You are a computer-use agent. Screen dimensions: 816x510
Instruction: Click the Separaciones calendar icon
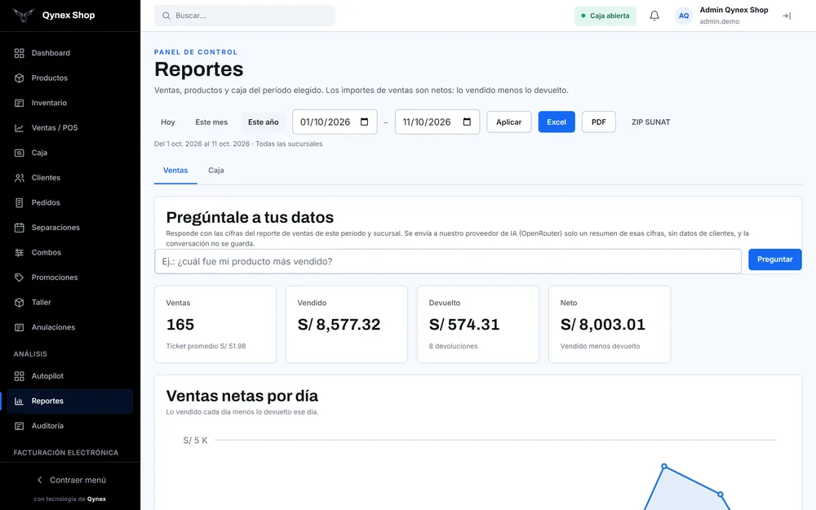(20, 228)
